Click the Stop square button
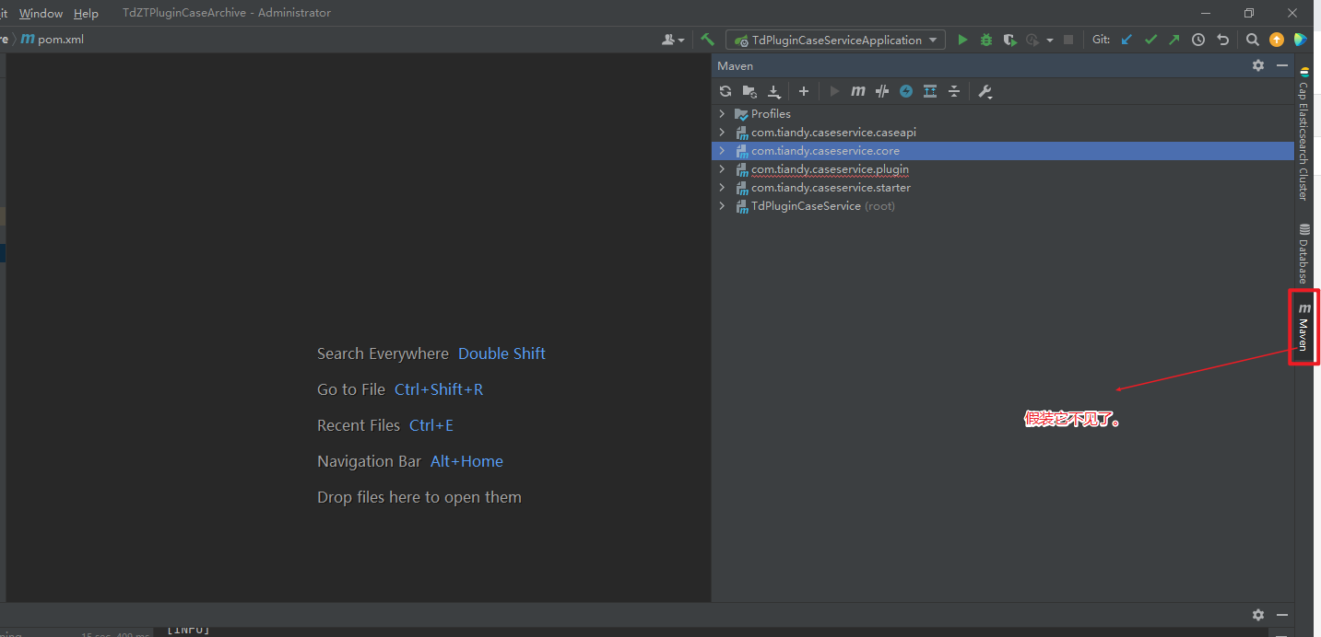The height and width of the screenshot is (637, 1321). tap(1068, 40)
